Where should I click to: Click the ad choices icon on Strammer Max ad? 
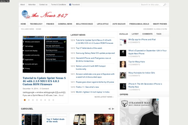(x=158, y=99)
